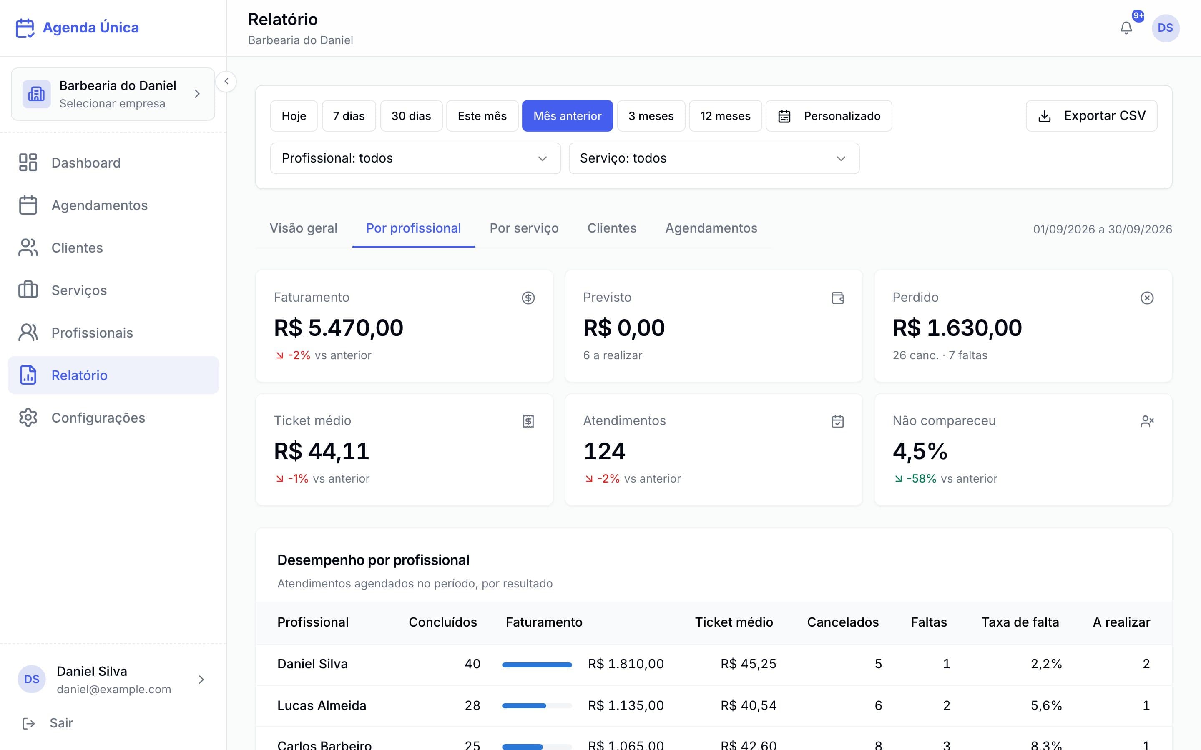Click the receipt icon on Ticket médio card

click(x=528, y=421)
